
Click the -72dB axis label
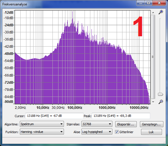[x=9, y=83]
